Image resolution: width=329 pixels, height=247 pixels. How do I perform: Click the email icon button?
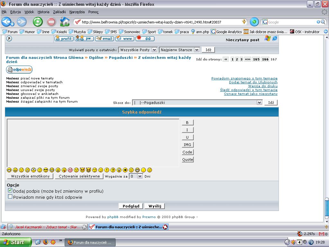tap(104, 39)
